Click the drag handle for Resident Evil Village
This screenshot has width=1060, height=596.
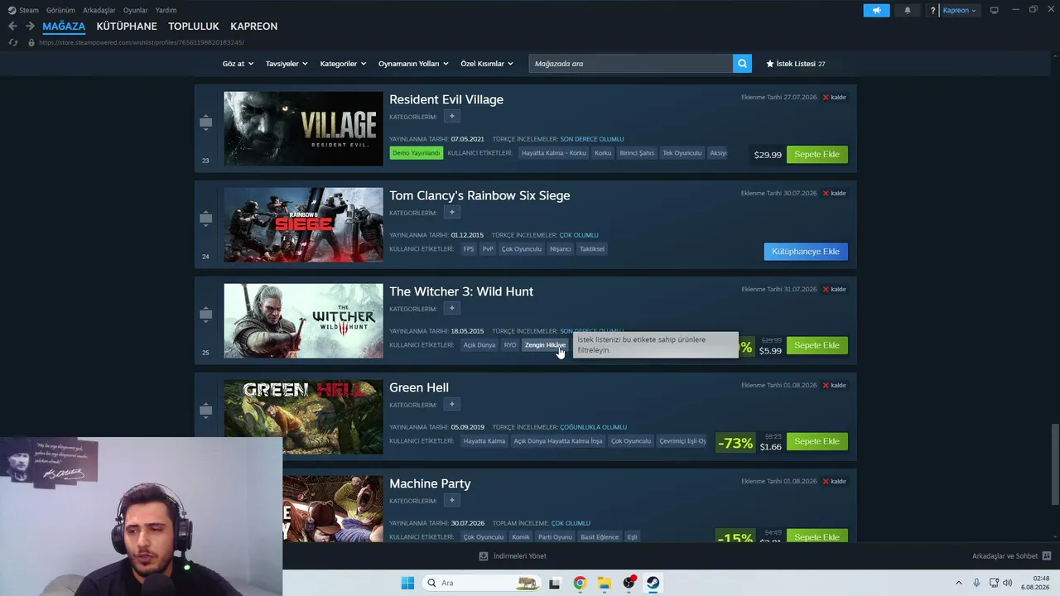coord(205,123)
